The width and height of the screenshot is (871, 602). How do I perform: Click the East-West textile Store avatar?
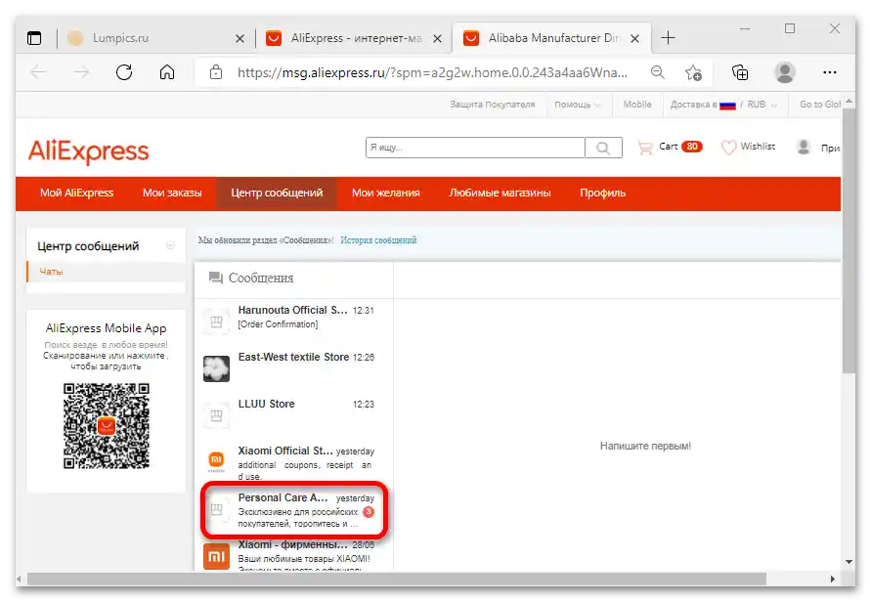click(x=216, y=368)
